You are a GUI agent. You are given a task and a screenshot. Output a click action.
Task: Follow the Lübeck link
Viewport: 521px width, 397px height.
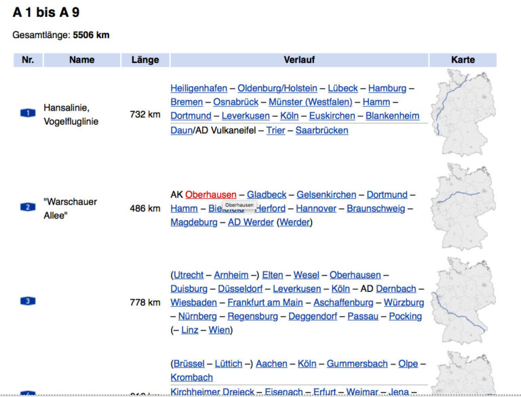(x=343, y=88)
